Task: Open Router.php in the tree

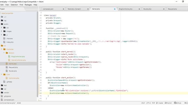Action: click(x=13, y=71)
